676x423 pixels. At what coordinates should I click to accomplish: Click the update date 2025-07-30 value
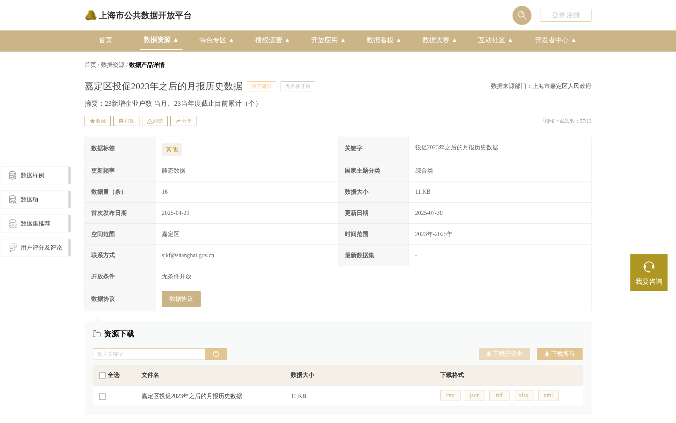(429, 213)
